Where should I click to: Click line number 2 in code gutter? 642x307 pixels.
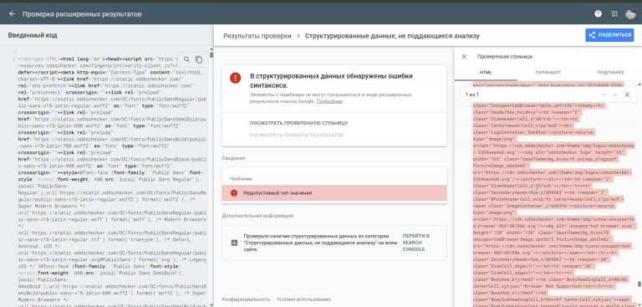pyautogui.click(x=13, y=59)
